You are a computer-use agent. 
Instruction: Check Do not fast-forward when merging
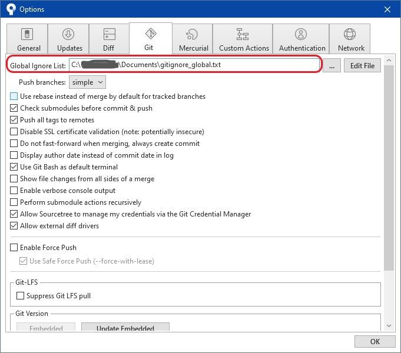14,144
